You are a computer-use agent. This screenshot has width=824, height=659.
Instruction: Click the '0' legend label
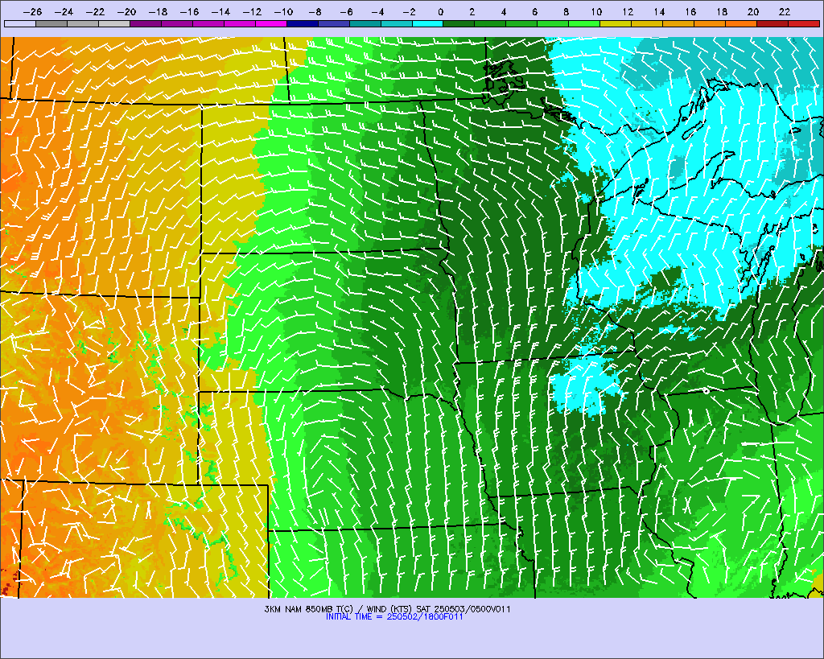440,11
